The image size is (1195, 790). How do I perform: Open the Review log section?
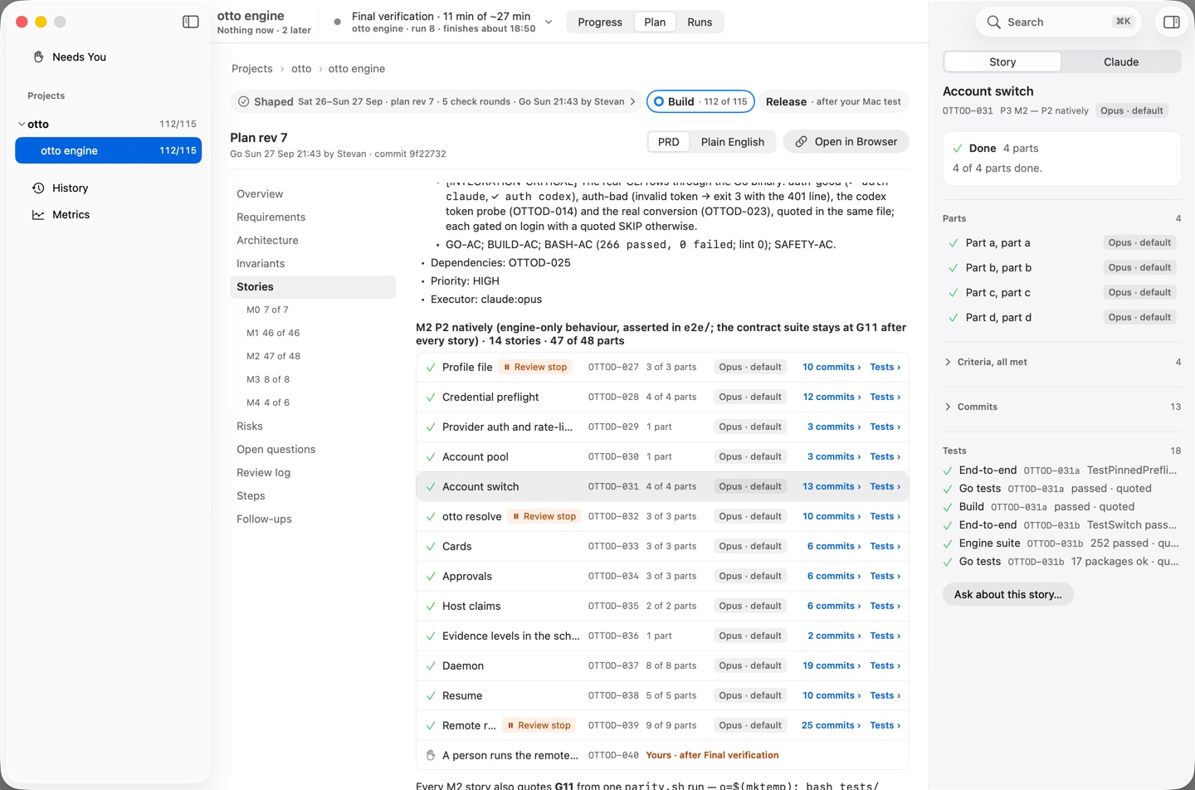click(264, 473)
